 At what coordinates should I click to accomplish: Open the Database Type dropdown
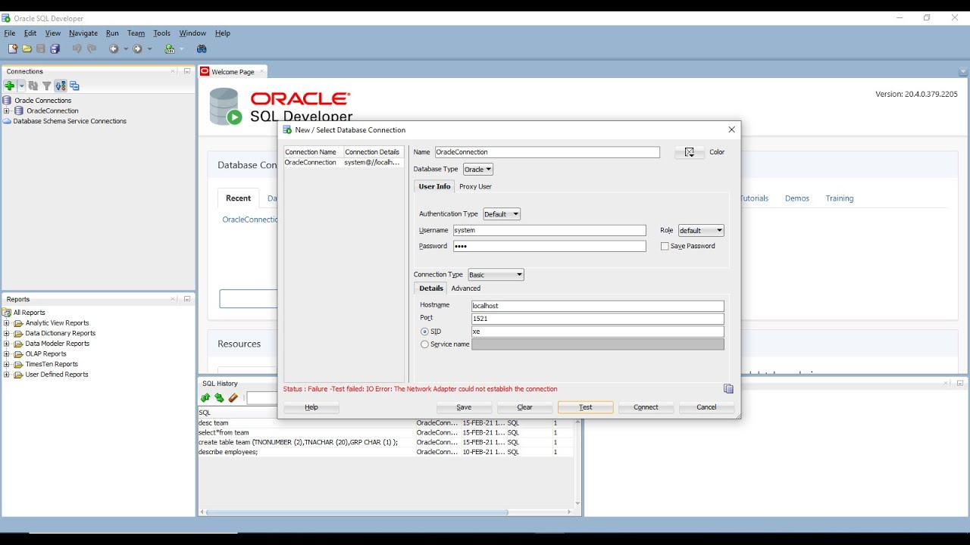[x=478, y=170]
